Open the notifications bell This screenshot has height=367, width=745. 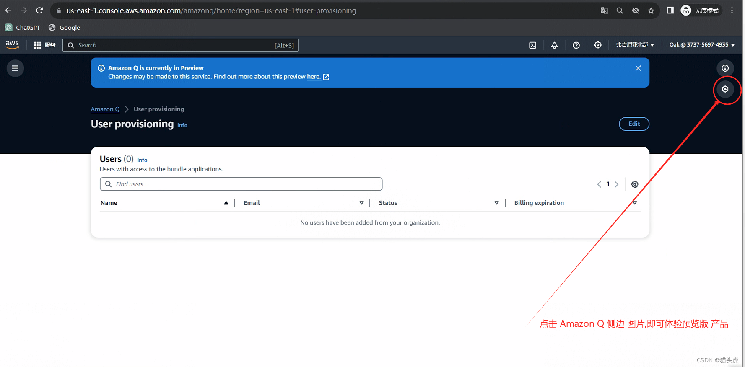(x=554, y=45)
